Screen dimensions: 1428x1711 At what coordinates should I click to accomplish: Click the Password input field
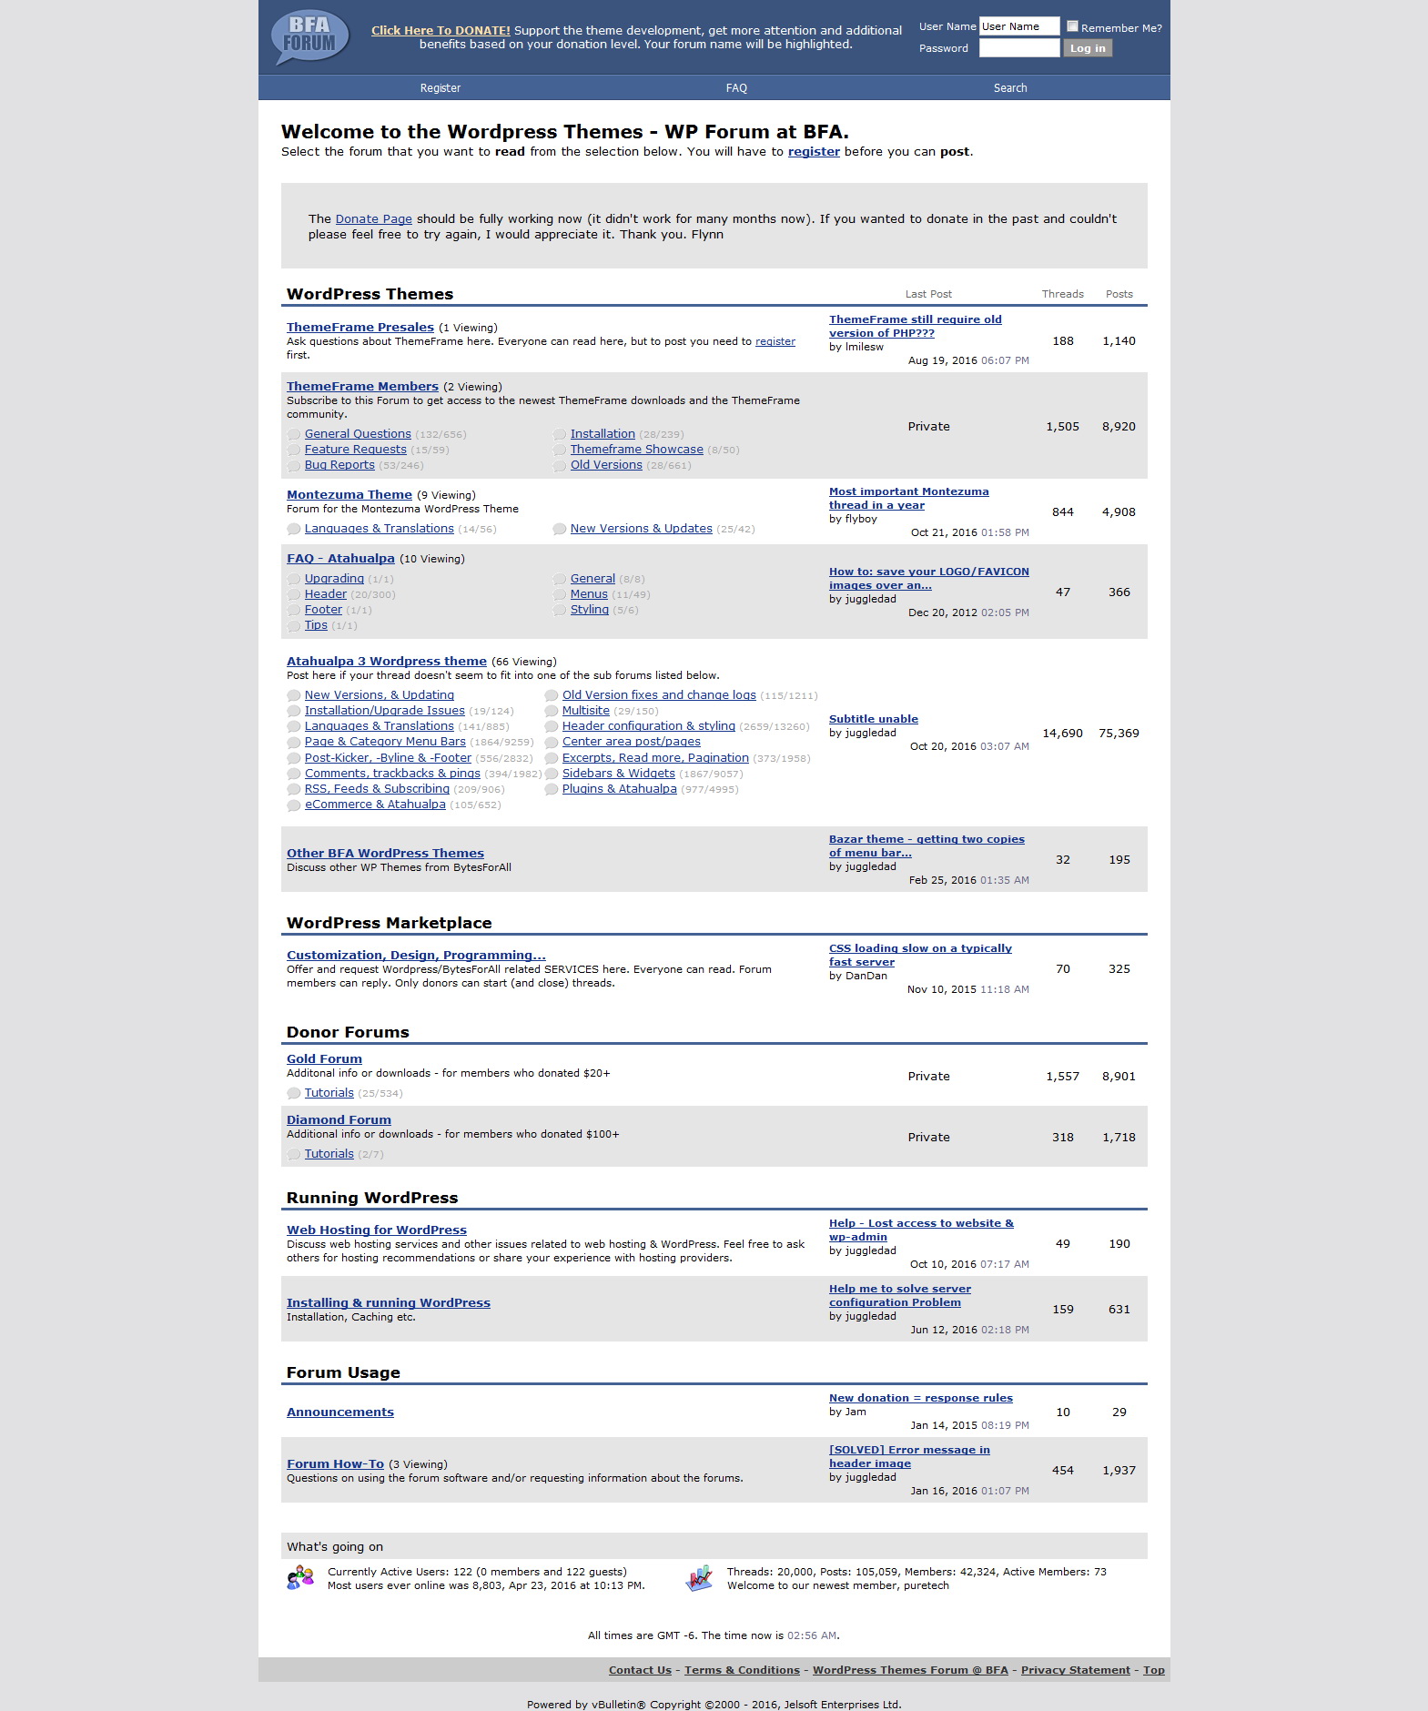tap(1019, 48)
